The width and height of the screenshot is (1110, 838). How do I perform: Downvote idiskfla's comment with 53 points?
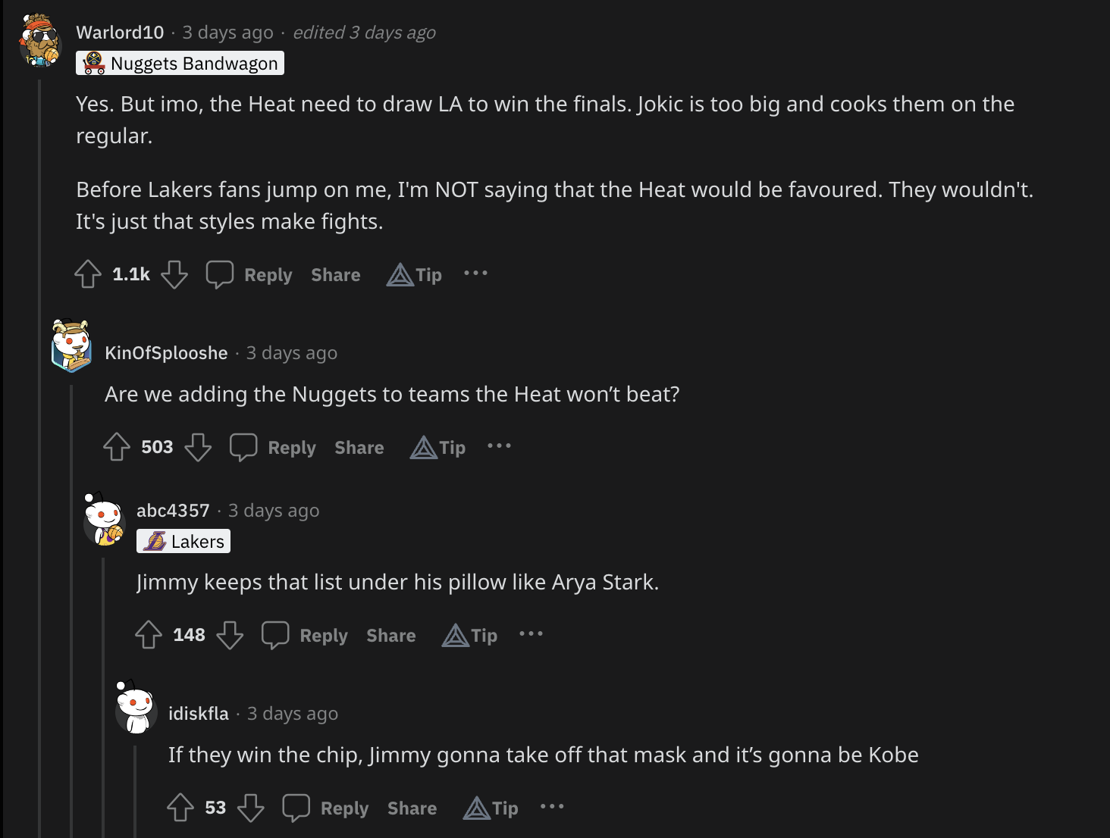(x=251, y=808)
